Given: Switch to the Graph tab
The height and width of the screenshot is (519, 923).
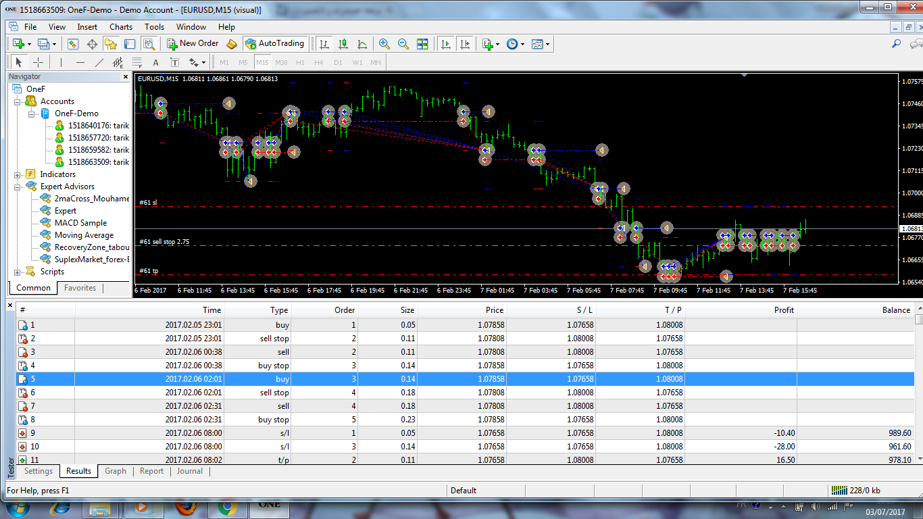Looking at the screenshot, I should point(115,471).
